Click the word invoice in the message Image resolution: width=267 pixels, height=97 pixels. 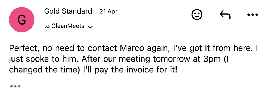[x=139, y=70]
